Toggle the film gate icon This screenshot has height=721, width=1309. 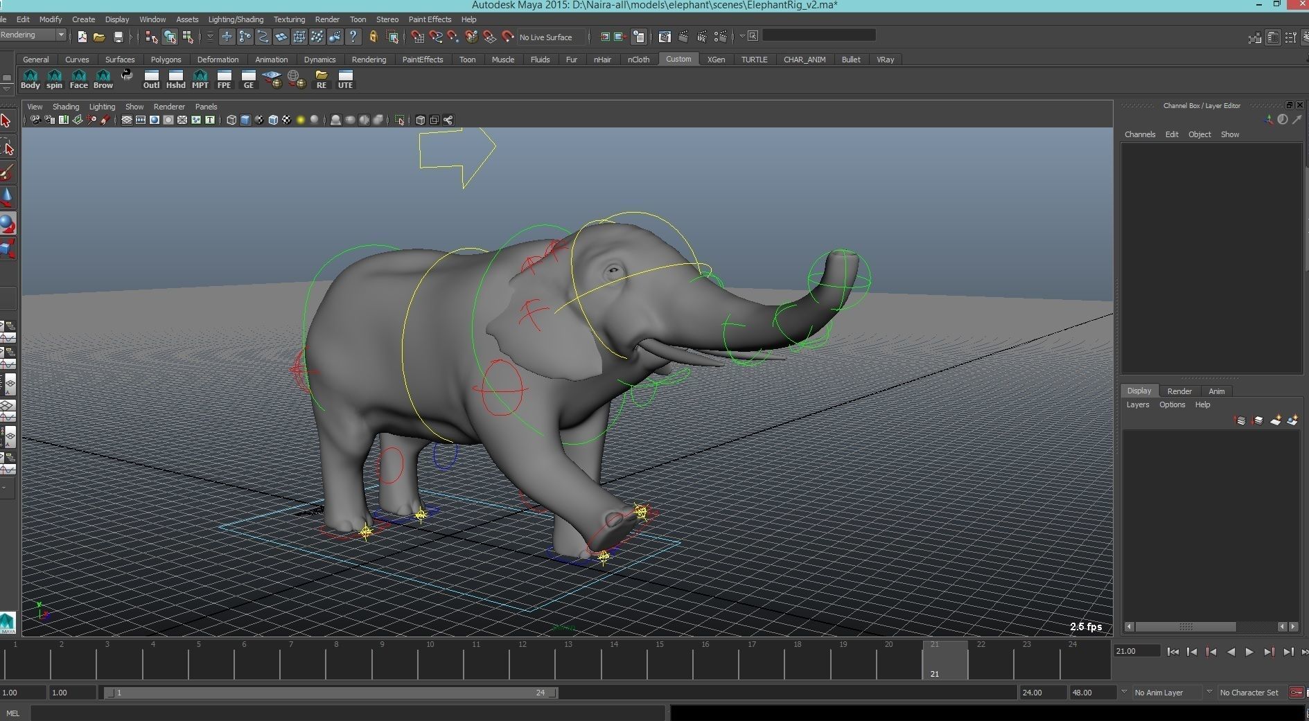pyautogui.click(x=141, y=120)
